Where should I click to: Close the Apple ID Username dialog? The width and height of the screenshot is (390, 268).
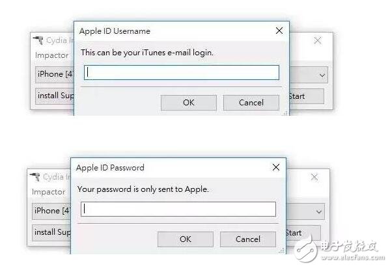click(279, 31)
